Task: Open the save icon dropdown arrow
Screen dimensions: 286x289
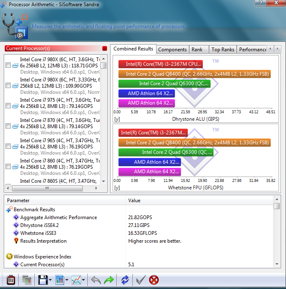Action: [x=50, y=280]
